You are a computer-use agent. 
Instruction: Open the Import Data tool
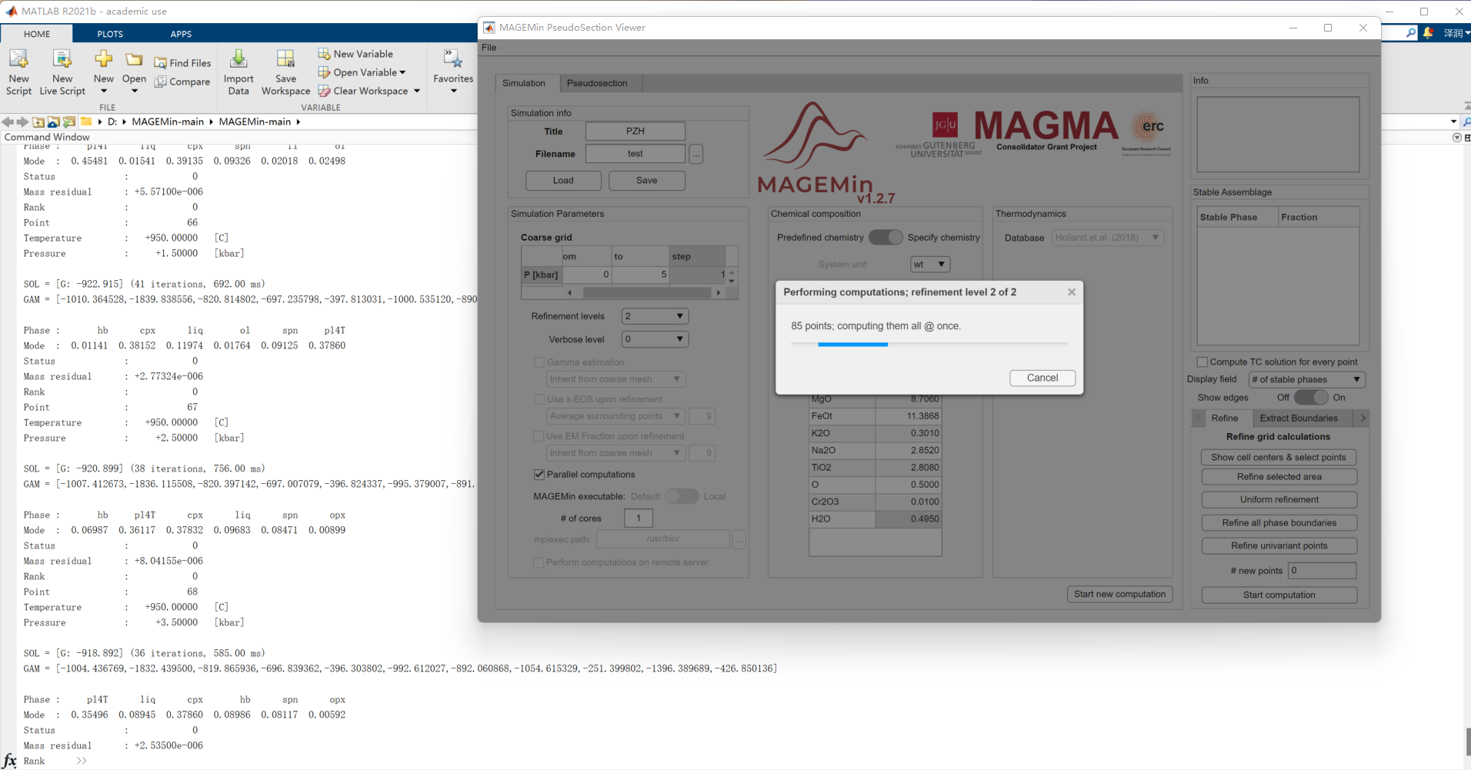click(x=238, y=72)
